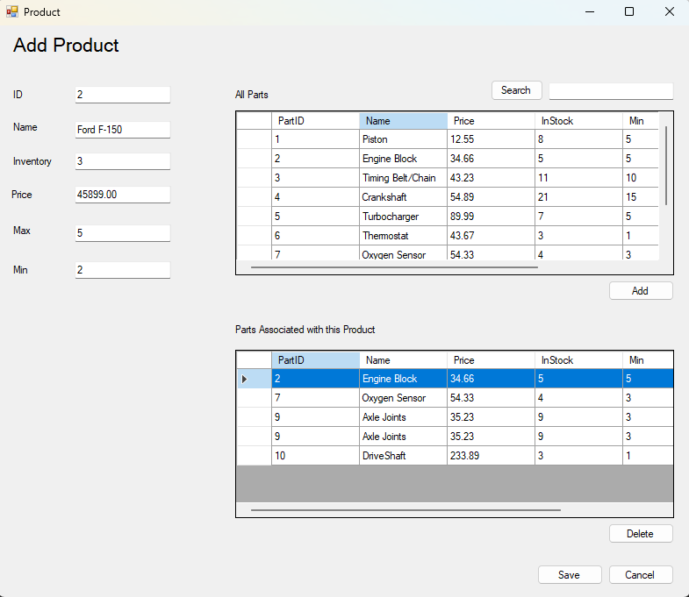Click associated parts horizontal scrollbar
Viewport: 689px width, 597px height.
click(406, 510)
